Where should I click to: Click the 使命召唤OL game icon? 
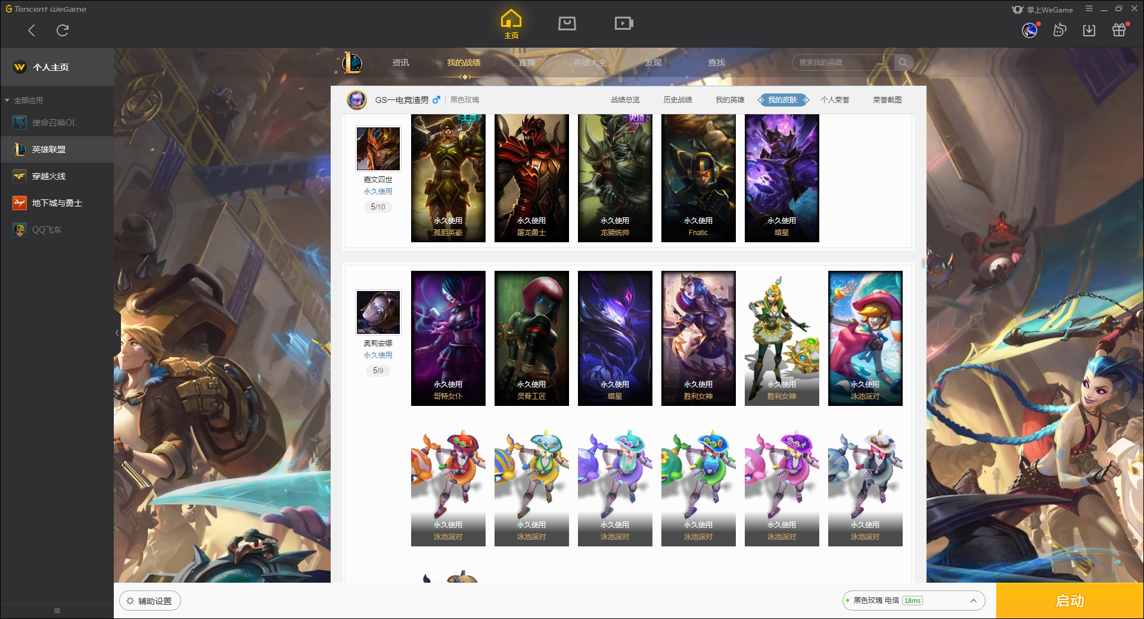(x=20, y=123)
